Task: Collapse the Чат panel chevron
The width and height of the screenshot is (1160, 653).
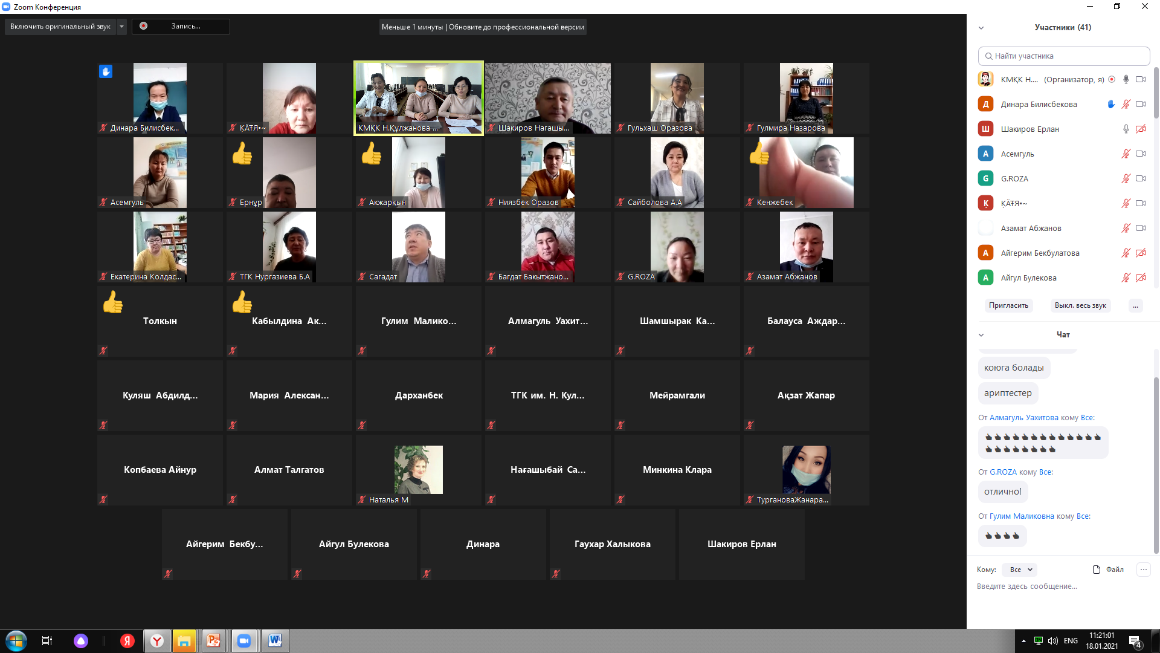Action: coord(981,335)
